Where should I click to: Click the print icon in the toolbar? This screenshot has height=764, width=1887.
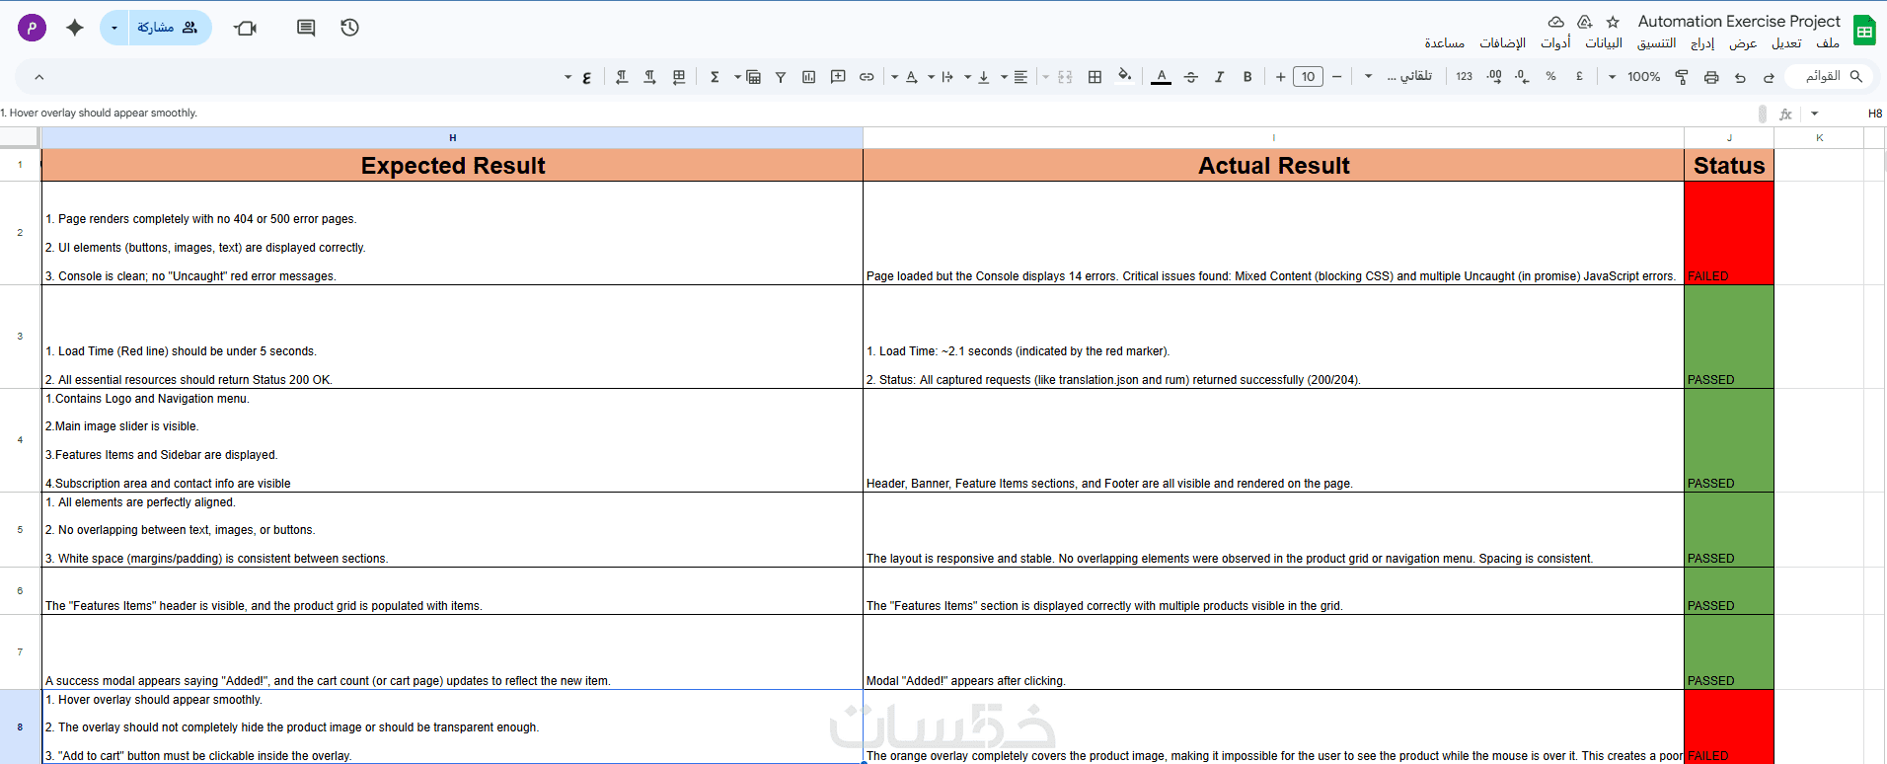coord(1711,77)
